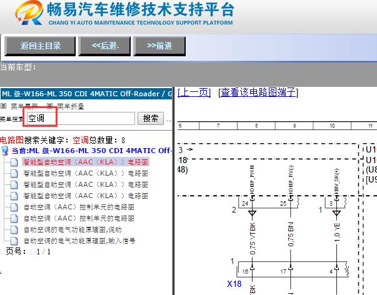Click pin 24 in the circuit diagram

[x=245, y=204]
